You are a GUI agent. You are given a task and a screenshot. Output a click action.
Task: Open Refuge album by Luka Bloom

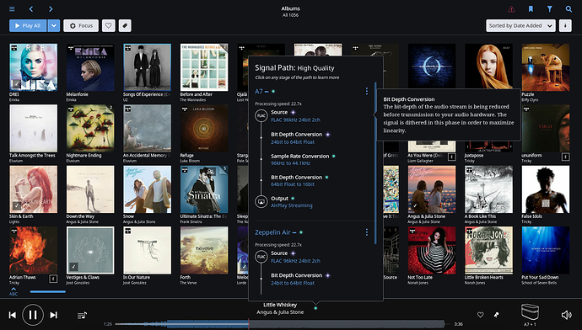click(x=204, y=128)
